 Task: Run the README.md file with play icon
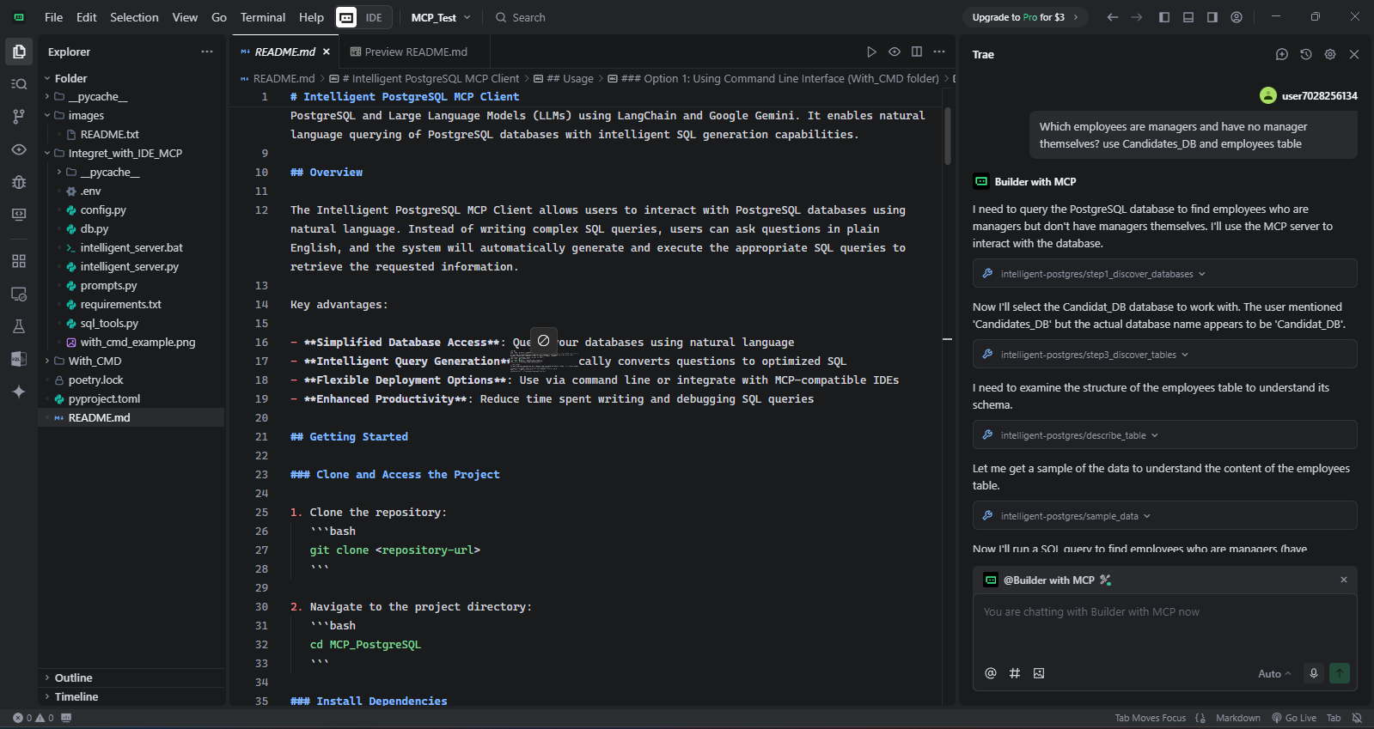click(871, 52)
